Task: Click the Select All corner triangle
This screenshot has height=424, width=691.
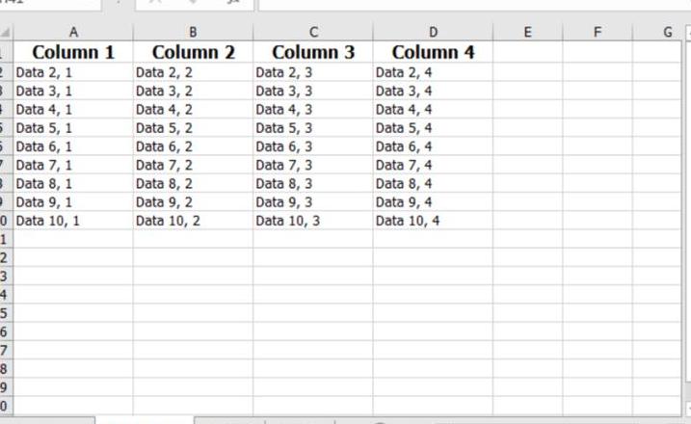Action: click(6, 32)
